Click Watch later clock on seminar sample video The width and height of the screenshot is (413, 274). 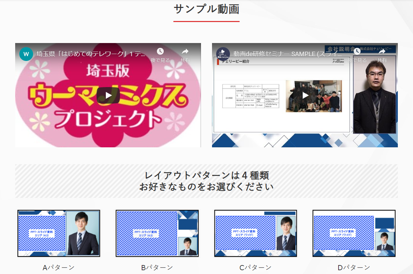[x=357, y=52]
